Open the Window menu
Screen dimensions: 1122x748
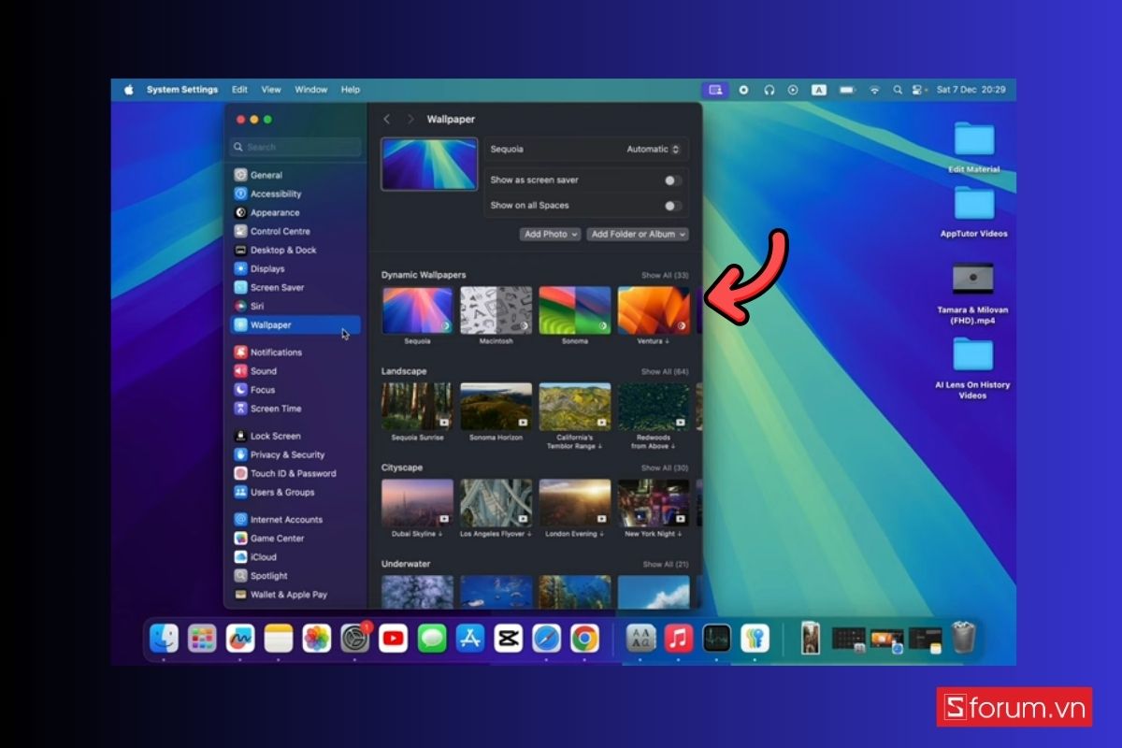coord(311,90)
